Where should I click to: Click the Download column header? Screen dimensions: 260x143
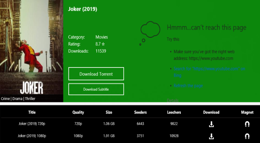pyautogui.click(x=211, y=112)
